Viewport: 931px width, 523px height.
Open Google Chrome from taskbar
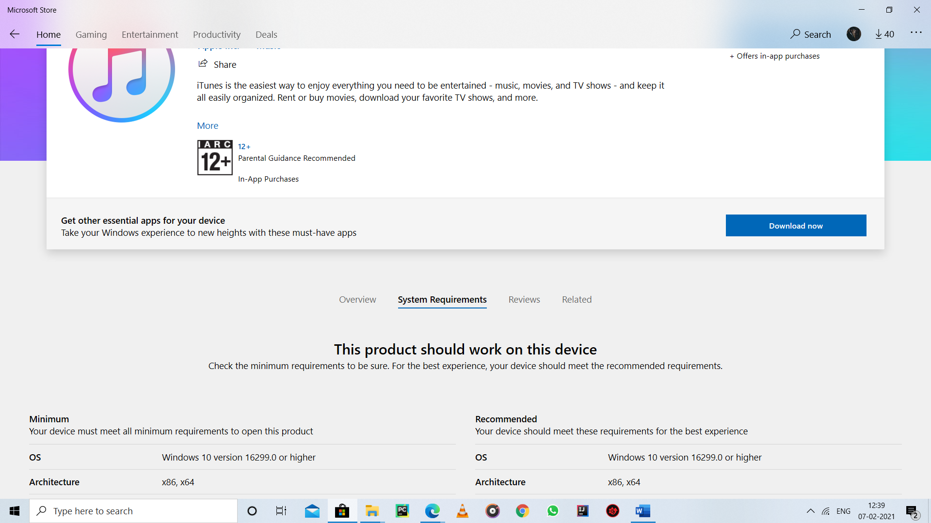click(x=522, y=511)
